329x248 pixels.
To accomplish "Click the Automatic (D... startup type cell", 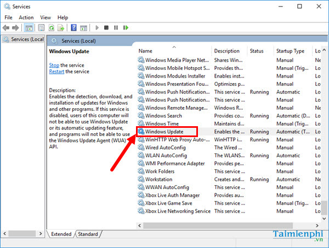I will pos(293,116).
